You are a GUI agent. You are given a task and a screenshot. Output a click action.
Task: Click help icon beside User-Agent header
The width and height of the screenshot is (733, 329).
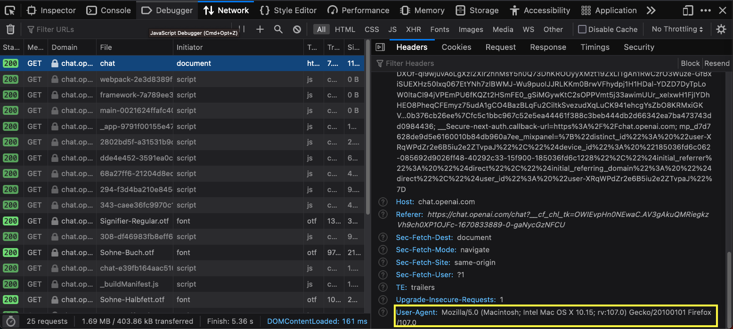(383, 312)
